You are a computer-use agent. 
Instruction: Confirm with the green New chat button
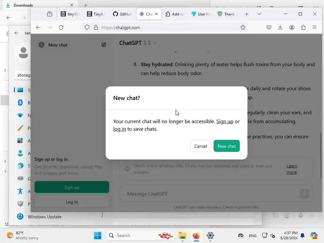[x=227, y=146]
